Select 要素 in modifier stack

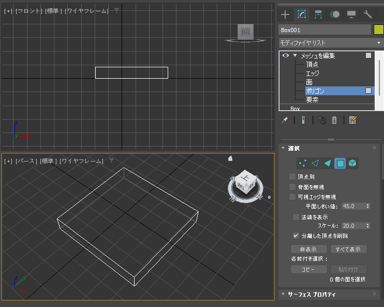click(312, 100)
